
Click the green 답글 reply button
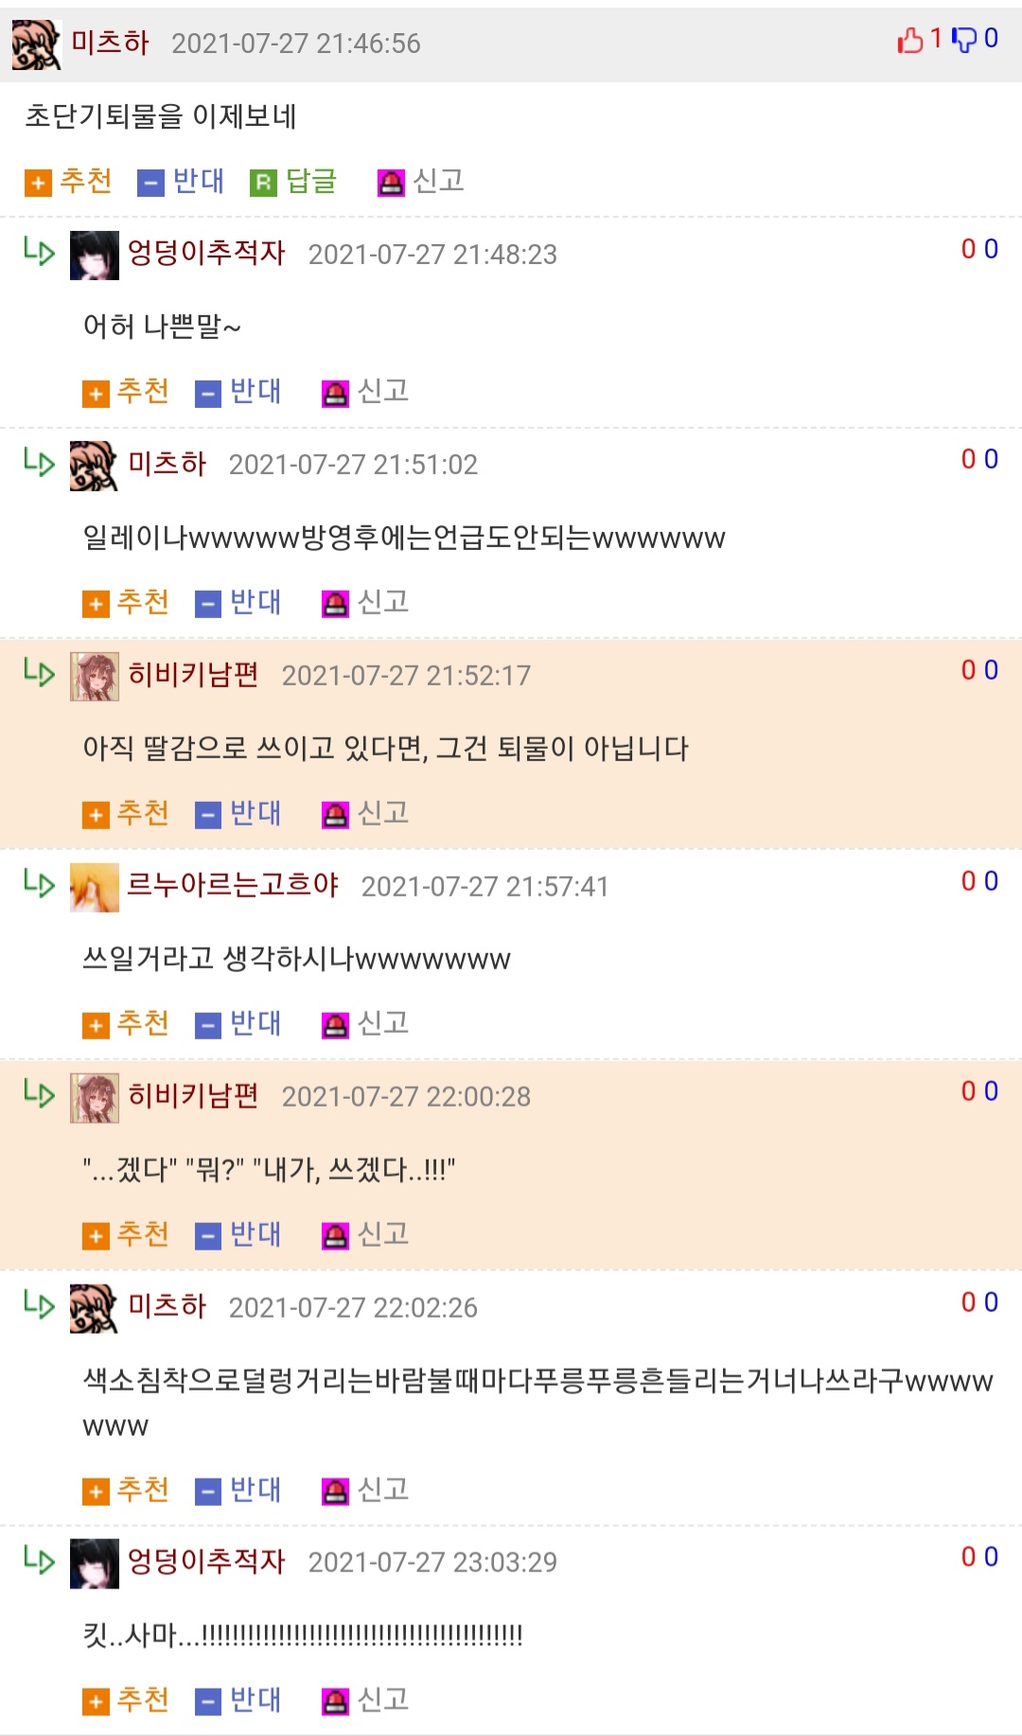(x=293, y=181)
